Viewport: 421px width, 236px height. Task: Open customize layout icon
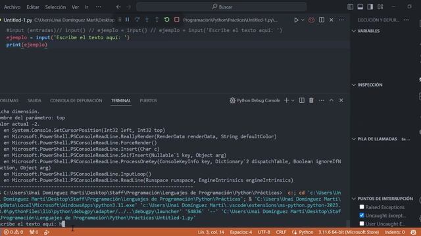pos(380,7)
